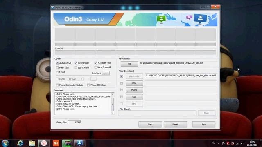This screenshot has height=147, width=262.
Task: Check the CSC file checkbox
Action: click(122, 97)
